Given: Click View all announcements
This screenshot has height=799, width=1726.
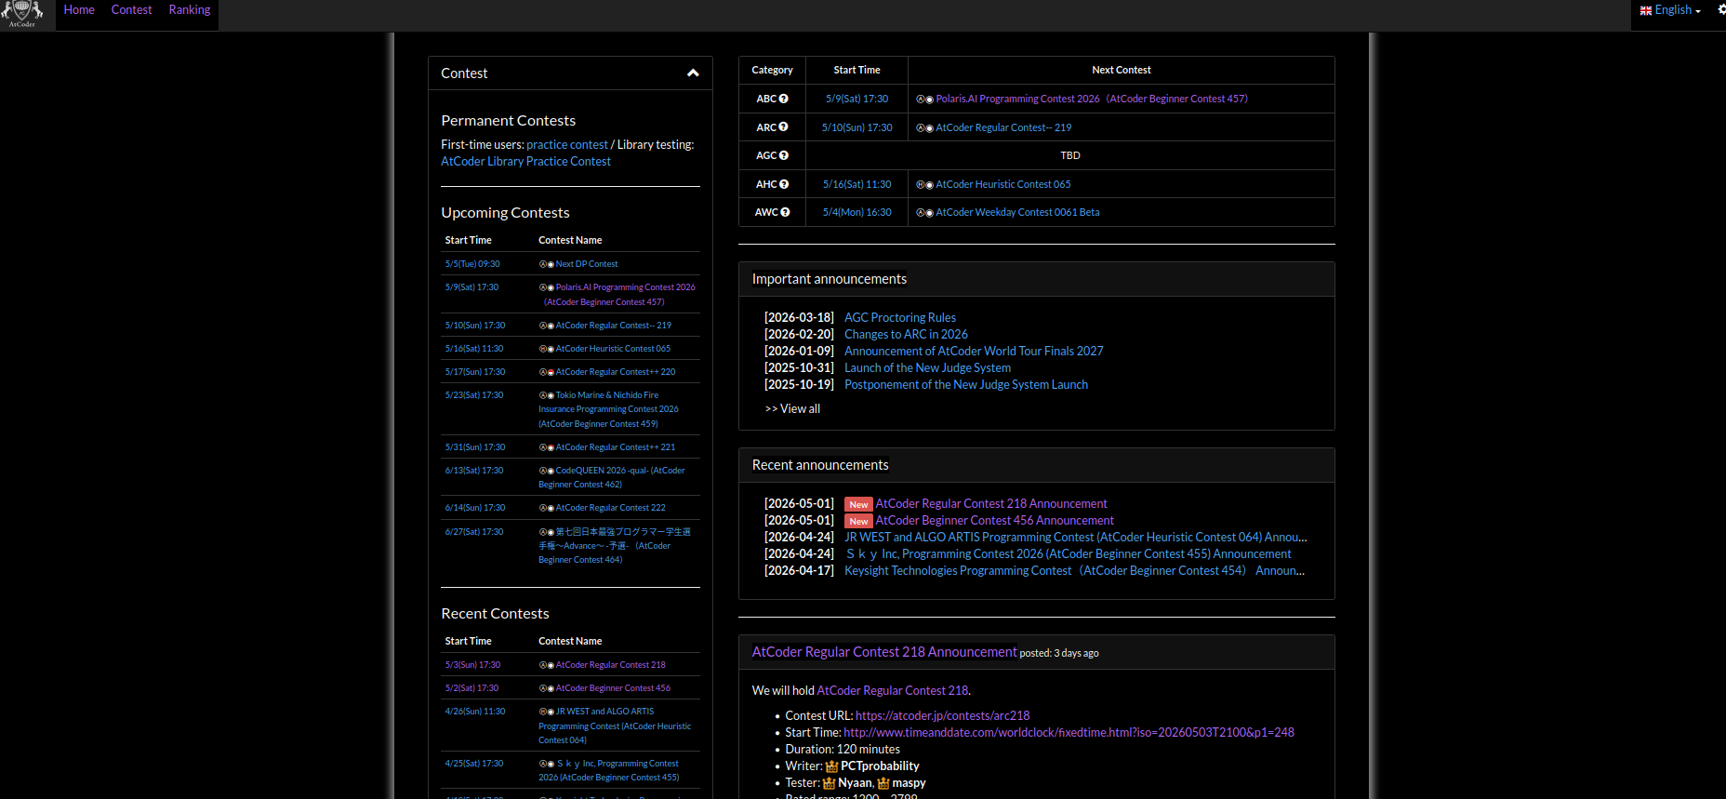Looking at the screenshot, I should (x=792, y=409).
